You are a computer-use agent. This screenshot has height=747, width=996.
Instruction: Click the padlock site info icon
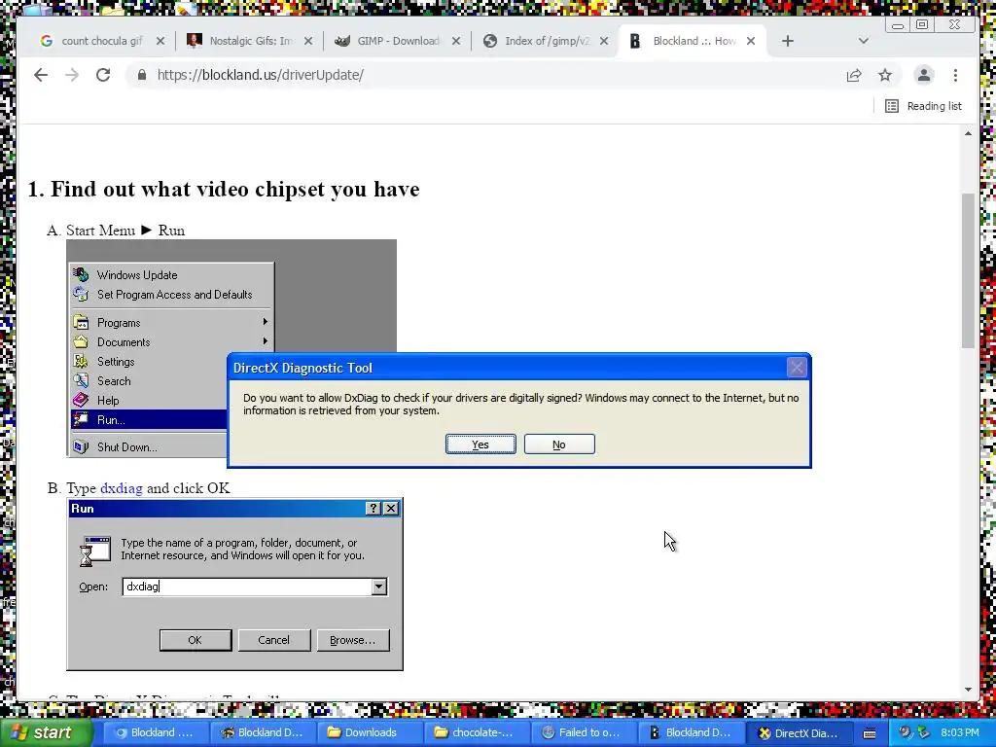pos(142,75)
